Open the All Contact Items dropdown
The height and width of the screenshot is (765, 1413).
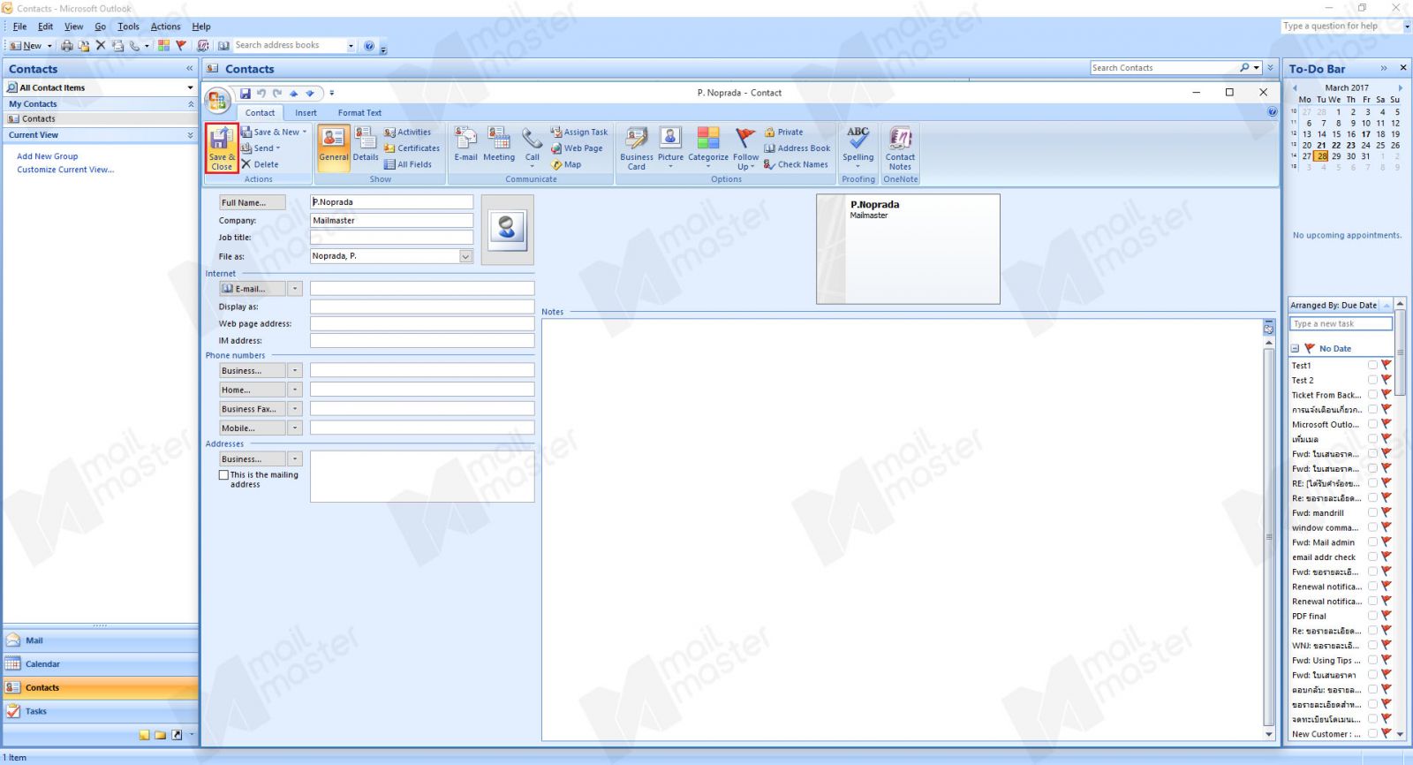click(x=189, y=87)
